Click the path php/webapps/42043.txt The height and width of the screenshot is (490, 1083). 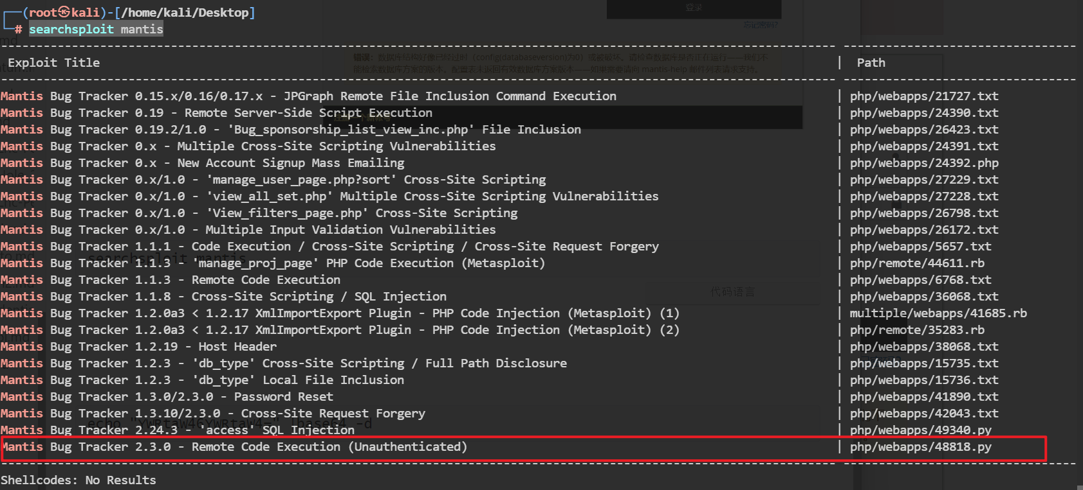(924, 413)
